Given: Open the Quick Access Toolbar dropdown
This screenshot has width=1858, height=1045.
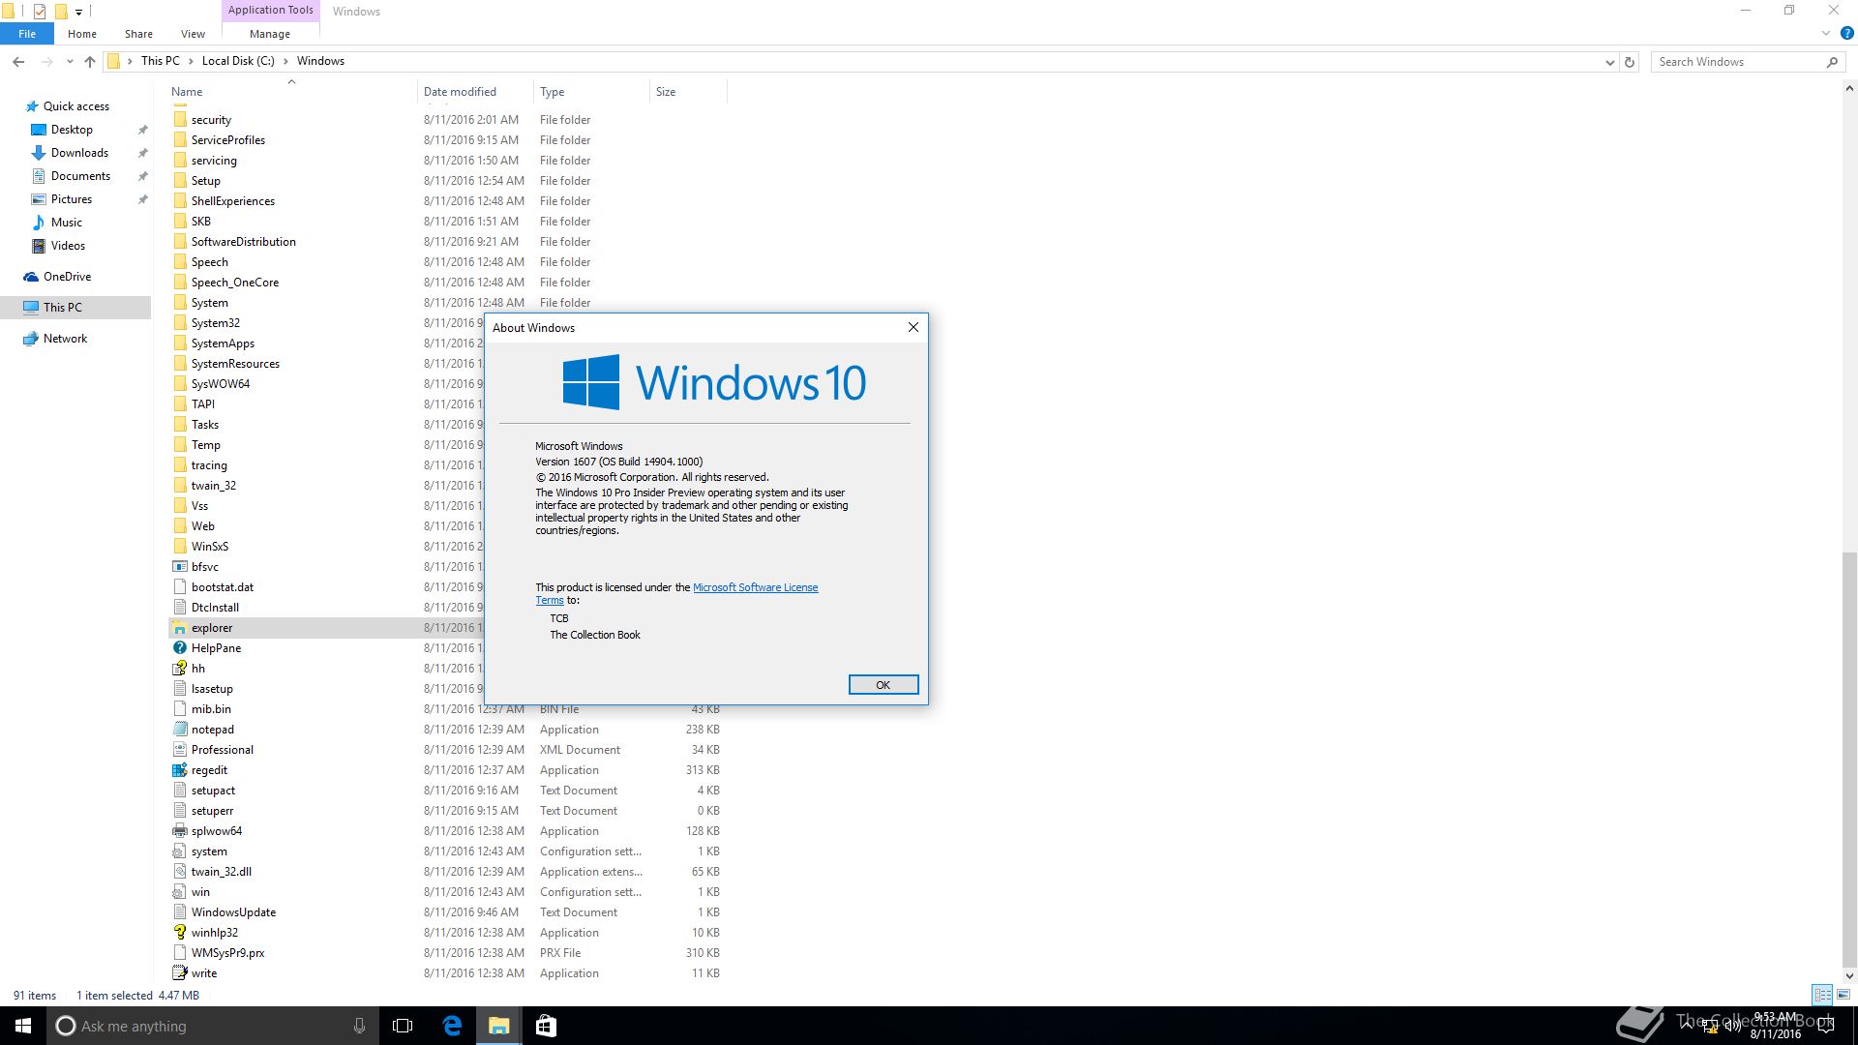Looking at the screenshot, I should point(79,12).
